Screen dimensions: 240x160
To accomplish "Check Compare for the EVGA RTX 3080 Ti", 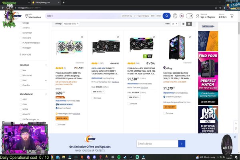I will tap(128, 104).
